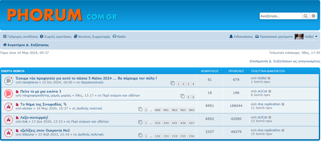Click unread icon before εξελίξεις στην Ουκρανία Νο2

[17, 131]
